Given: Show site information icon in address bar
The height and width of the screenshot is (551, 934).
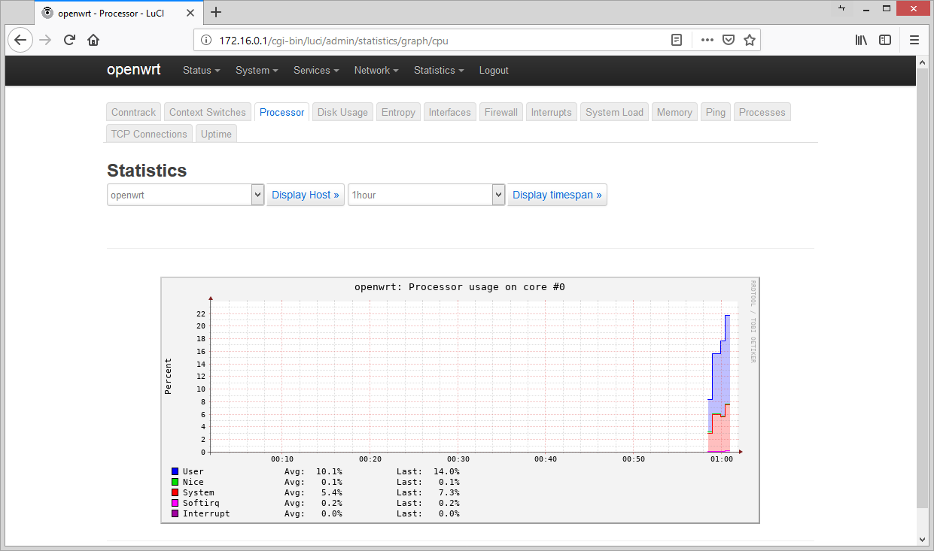Looking at the screenshot, I should (206, 40).
